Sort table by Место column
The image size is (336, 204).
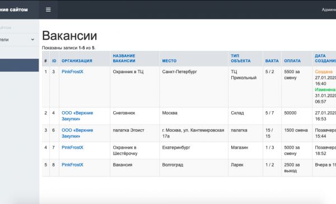point(169,61)
